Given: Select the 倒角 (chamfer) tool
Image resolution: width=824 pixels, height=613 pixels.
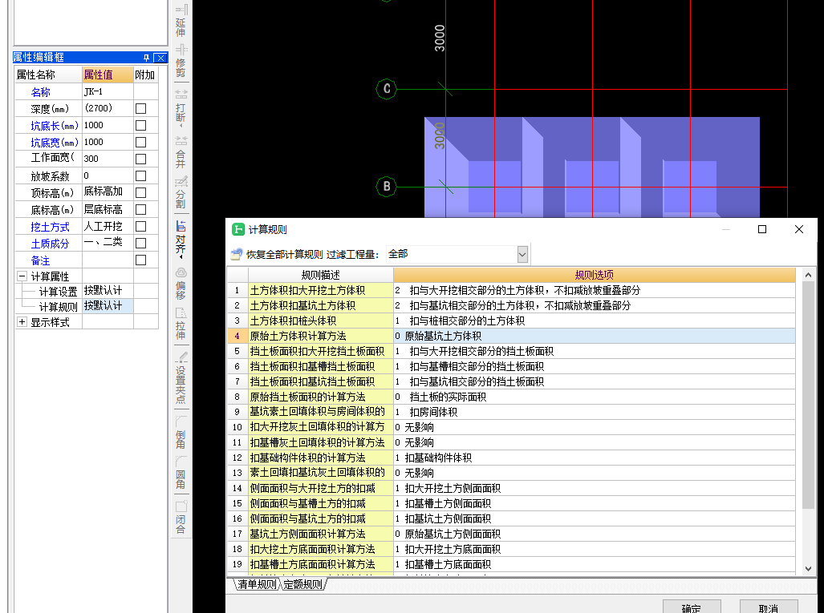Looking at the screenshot, I should coord(181,433).
